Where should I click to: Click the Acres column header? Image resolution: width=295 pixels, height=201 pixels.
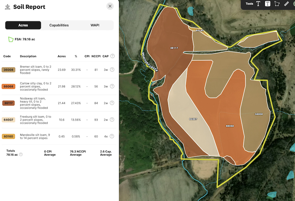coord(62,56)
